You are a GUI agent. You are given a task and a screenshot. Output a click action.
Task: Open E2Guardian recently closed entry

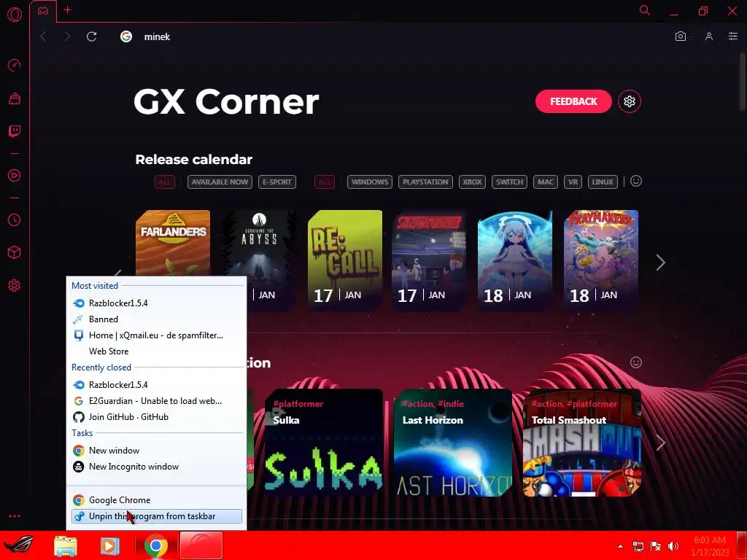pos(156,401)
